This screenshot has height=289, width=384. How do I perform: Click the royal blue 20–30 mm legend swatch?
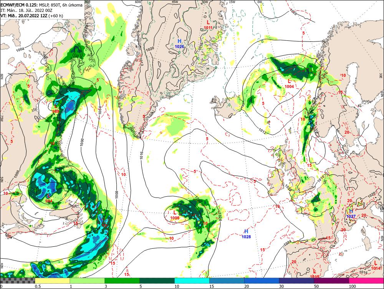point(262,281)
